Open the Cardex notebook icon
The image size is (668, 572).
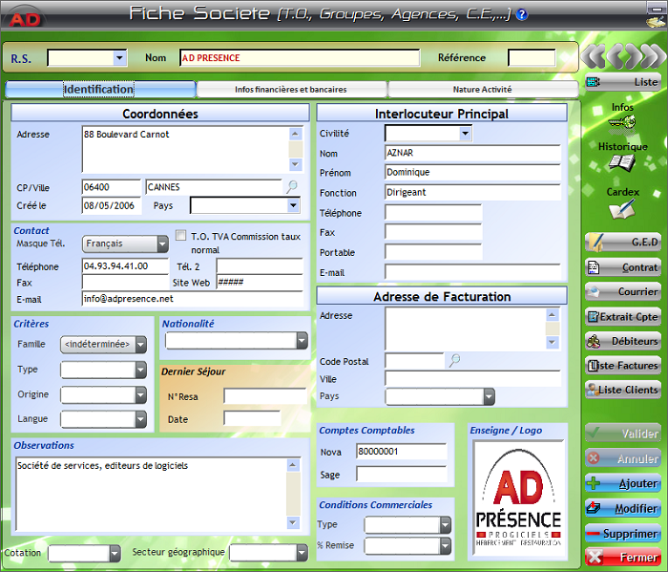point(622,207)
